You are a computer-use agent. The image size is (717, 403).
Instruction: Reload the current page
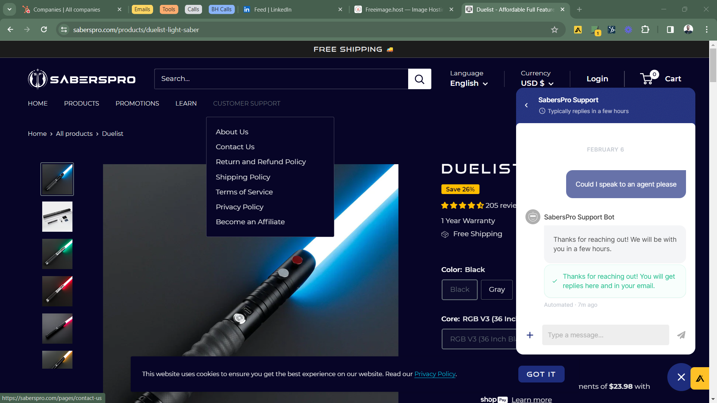(44, 29)
